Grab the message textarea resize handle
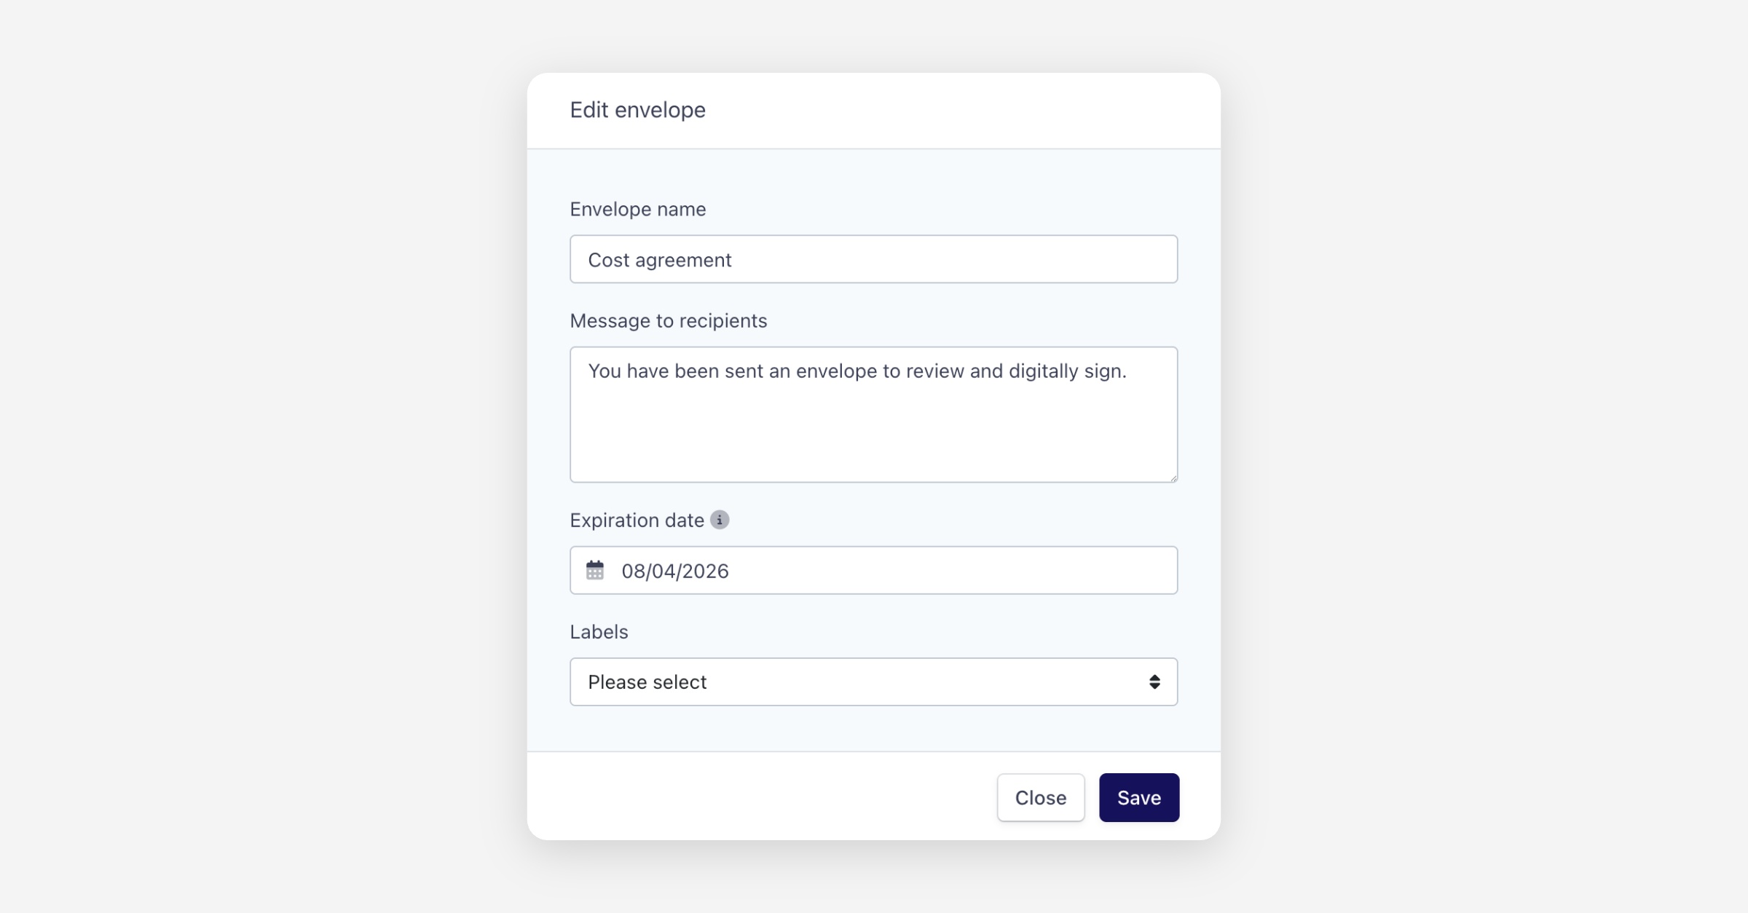The height and width of the screenshot is (913, 1748). 1173,478
